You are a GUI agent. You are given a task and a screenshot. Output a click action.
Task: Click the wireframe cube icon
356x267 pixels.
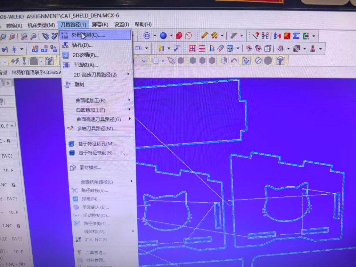[x=268, y=48]
